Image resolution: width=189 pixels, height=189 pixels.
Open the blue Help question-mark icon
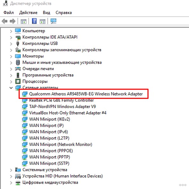[34, 21]
